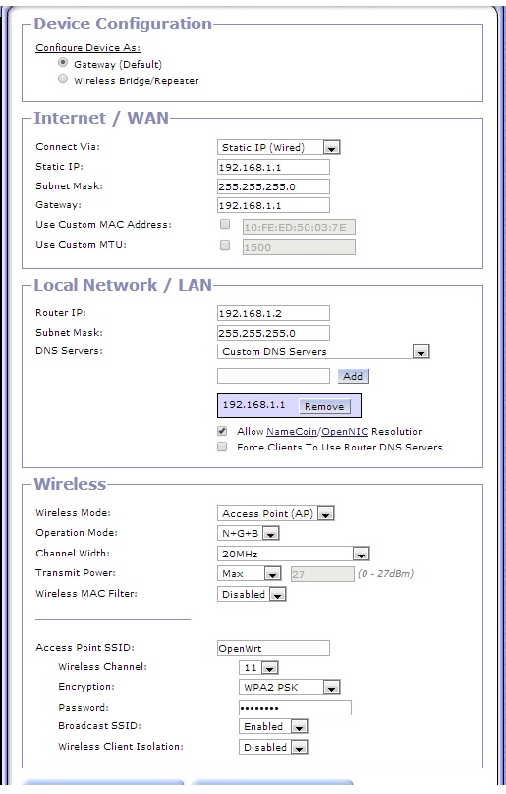Click the Wireless section heading
The height and width of the screenshot is (794, 506).
click(x=70, y=484)
